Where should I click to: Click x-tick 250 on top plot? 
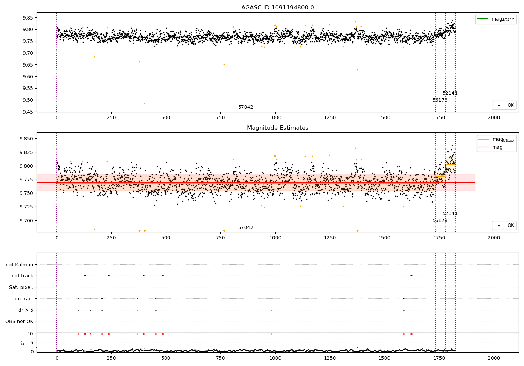(x=111, y=118)
